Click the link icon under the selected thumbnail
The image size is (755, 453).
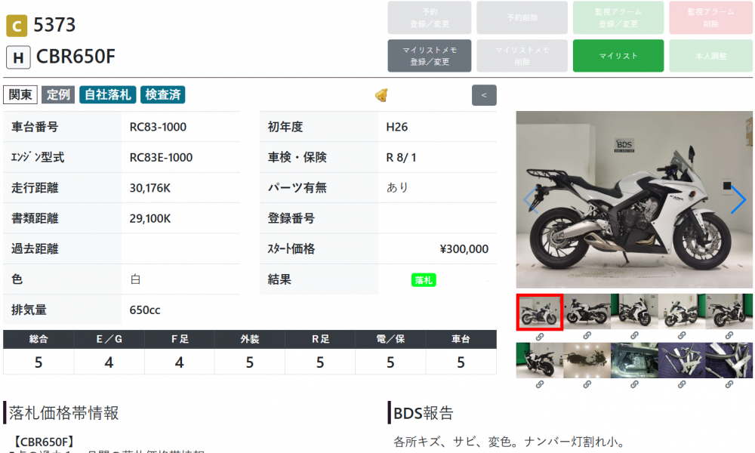click(539, 337)
